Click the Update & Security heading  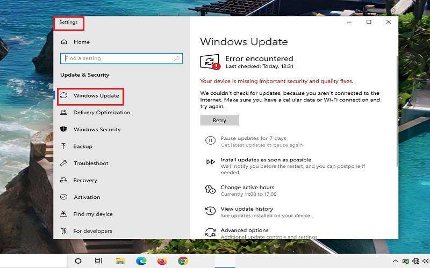click(x=85, y=75)
